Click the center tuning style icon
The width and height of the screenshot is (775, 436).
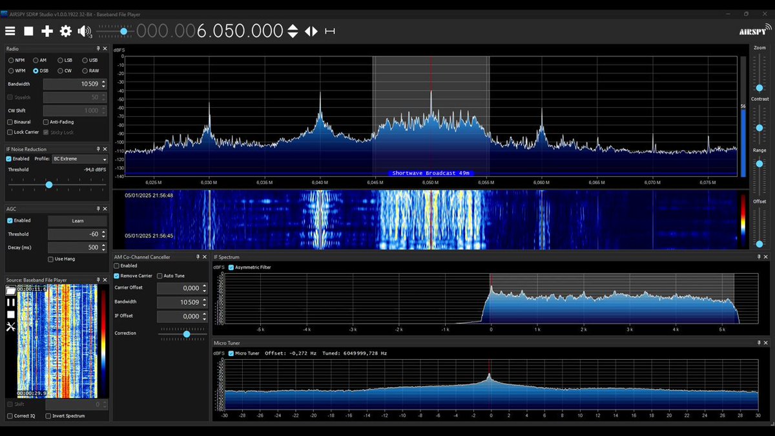tap(330, 30)
